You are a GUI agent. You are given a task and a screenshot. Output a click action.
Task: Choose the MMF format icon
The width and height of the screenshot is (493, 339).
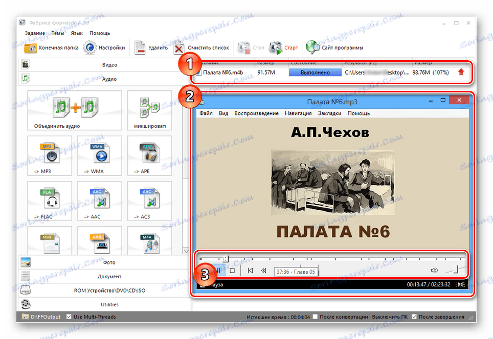50,241
